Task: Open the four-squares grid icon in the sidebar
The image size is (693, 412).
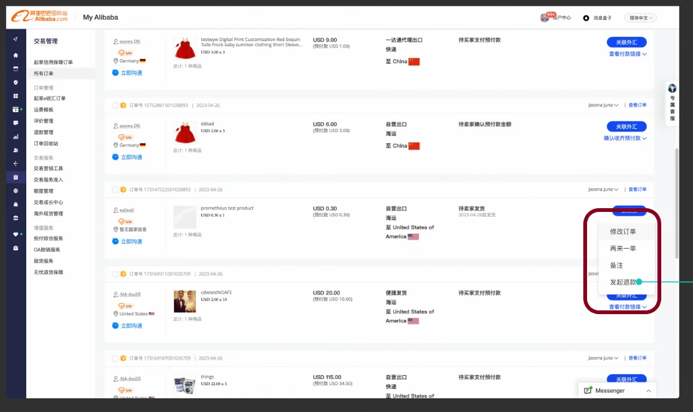Action: pyautogui.click(x=16, y=96)
